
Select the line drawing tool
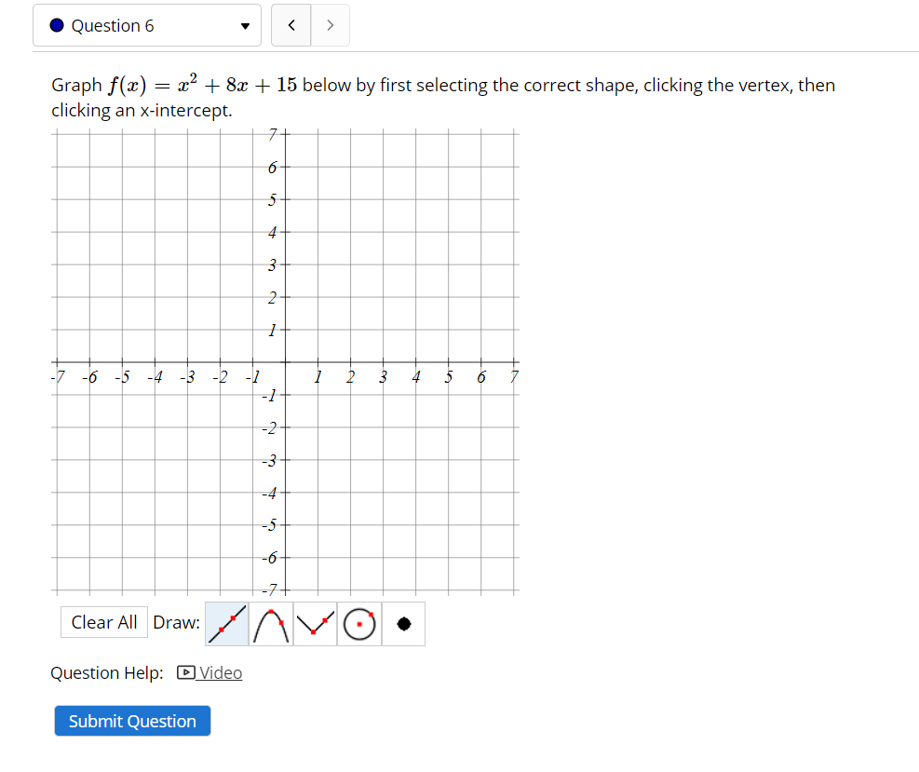pyautogui.click(x=226, y=624)
